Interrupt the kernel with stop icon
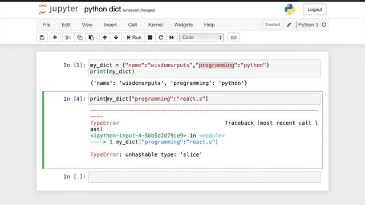 (150, 38)
